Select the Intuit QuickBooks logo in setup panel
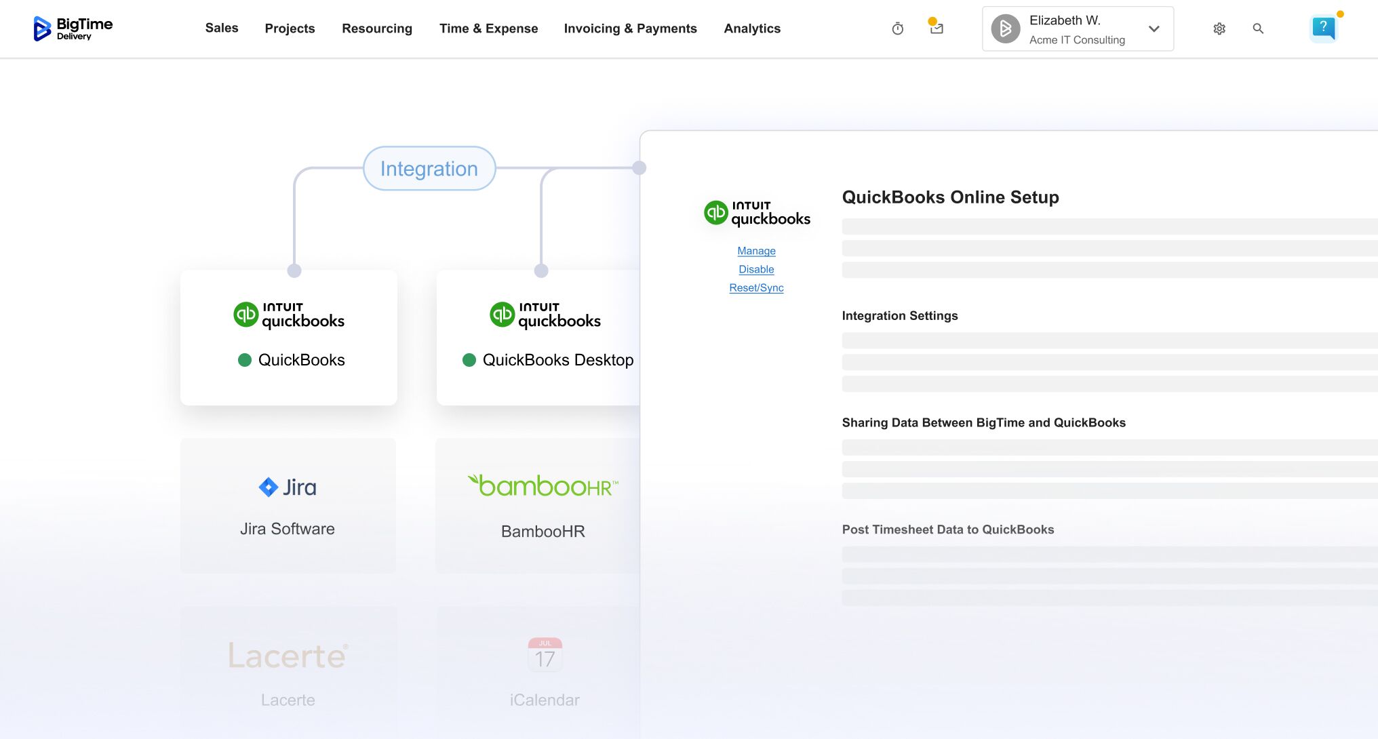 [756, 212]
